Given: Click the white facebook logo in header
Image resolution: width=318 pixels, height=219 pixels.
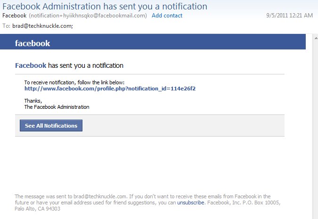Looking at the screenshot, I should (33, 44).
